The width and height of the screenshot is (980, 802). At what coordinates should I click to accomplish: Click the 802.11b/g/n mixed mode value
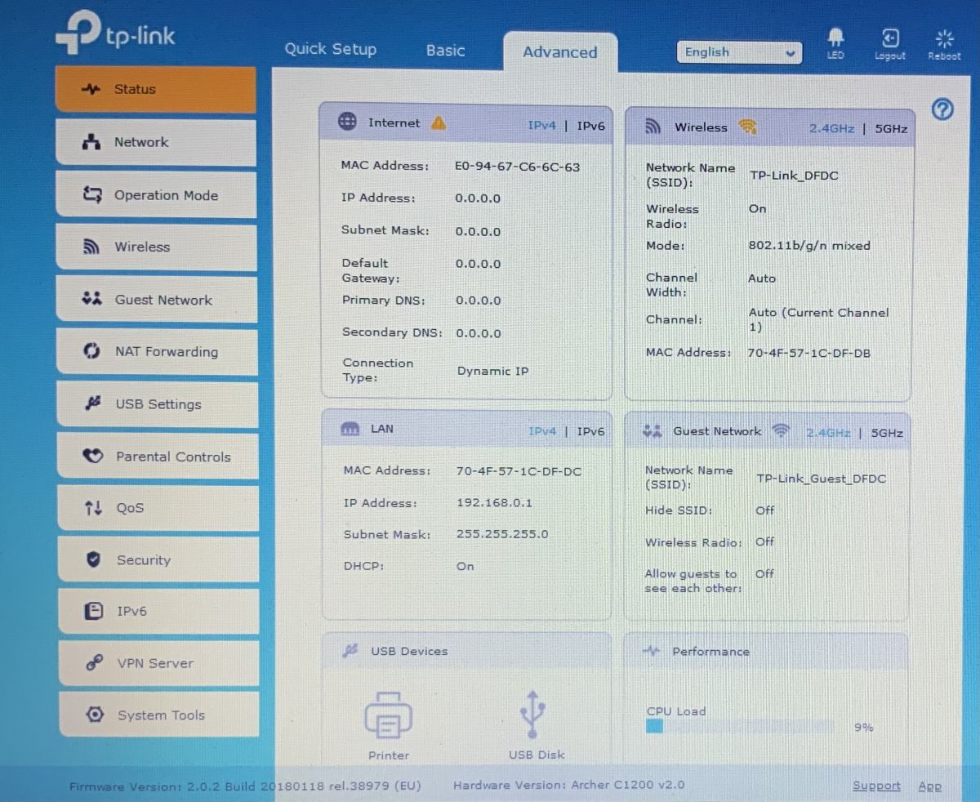click(x=809, y=245)
